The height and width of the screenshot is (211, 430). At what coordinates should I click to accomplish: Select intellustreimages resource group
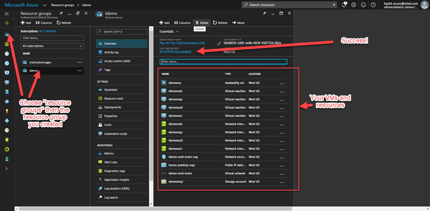pos(52,62)
